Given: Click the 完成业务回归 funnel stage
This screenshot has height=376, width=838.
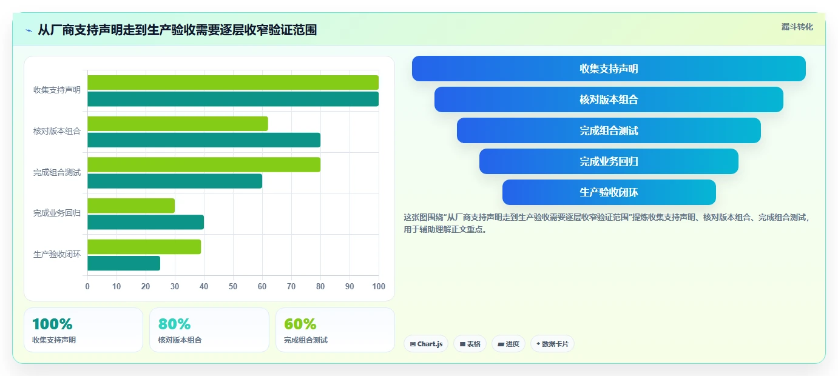Looking at the screenshot, I should [x=609, y=161].
